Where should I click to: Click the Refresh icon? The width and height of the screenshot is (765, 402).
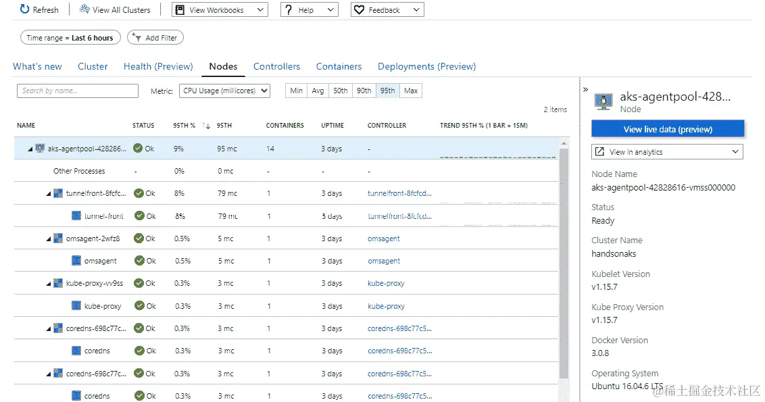click(24, 9)
